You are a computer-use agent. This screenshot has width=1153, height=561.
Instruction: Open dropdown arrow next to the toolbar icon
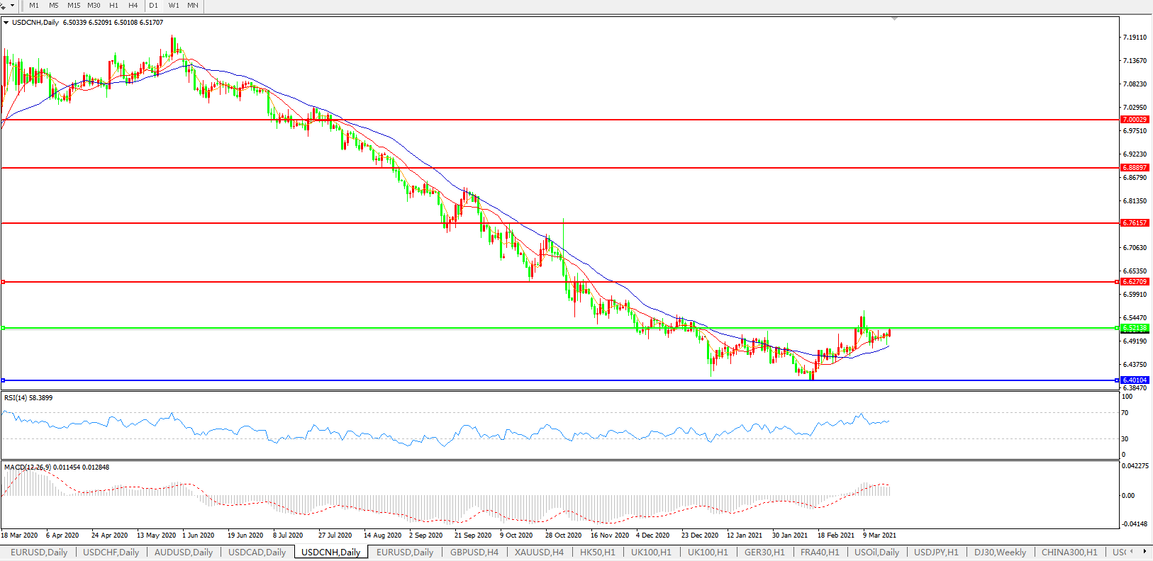click(12, 6)
